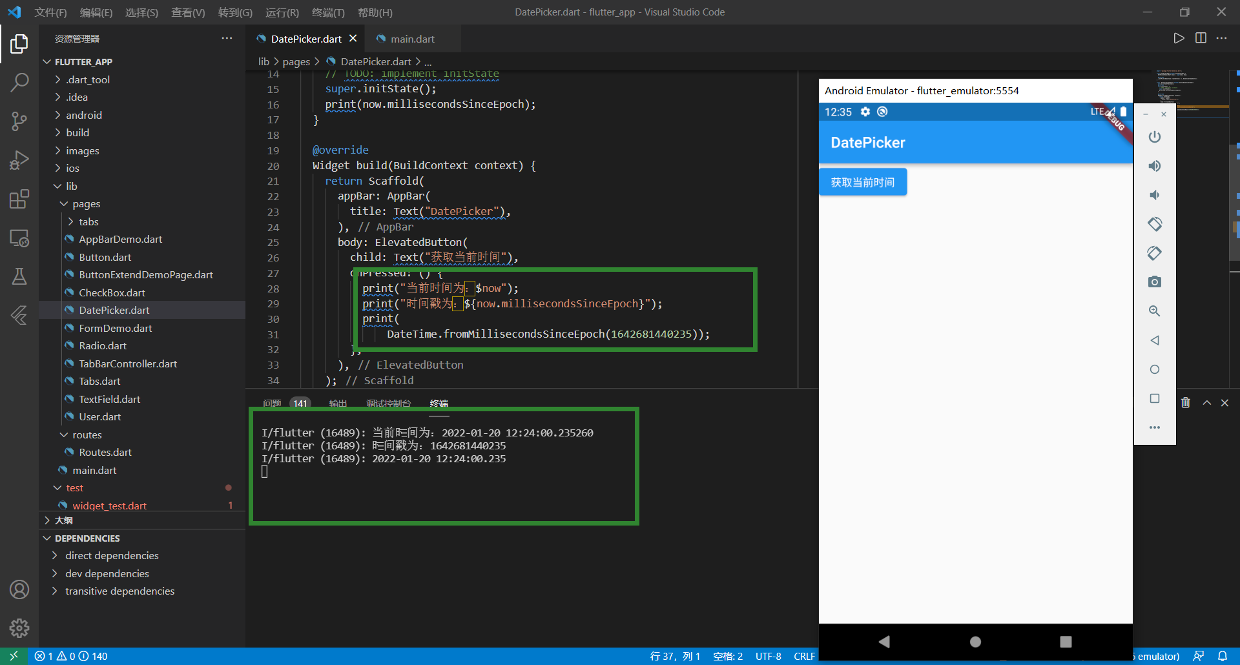Take emulator screenshot with camera icon
Viewport: 1240px width, 665px height.
[1155, 282]
